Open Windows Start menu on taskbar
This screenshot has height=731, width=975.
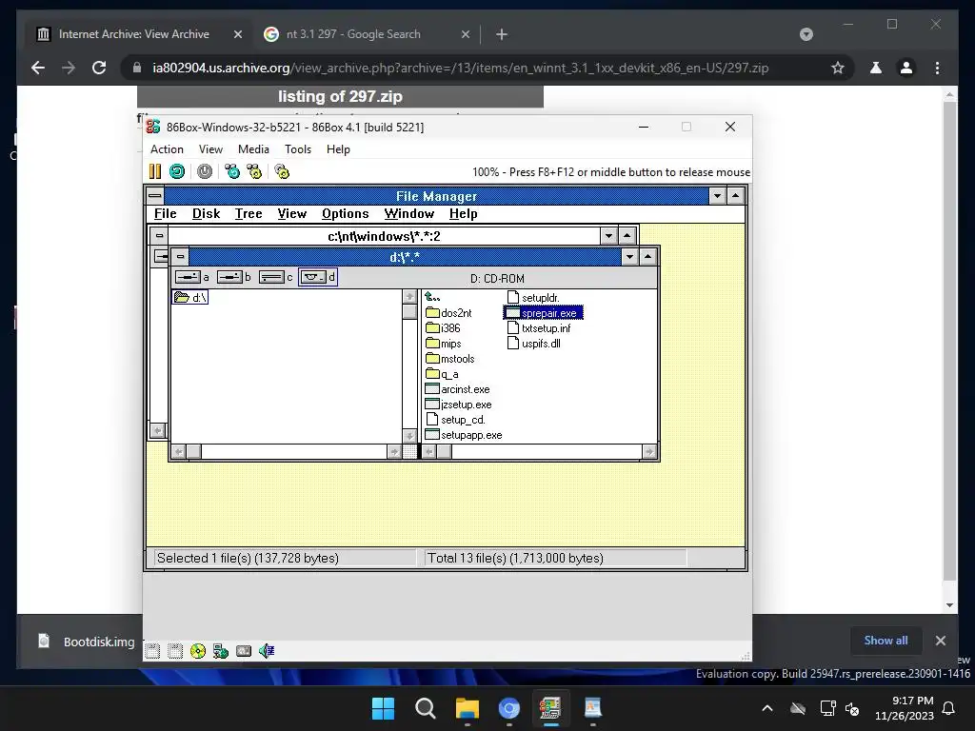point(383,708)
